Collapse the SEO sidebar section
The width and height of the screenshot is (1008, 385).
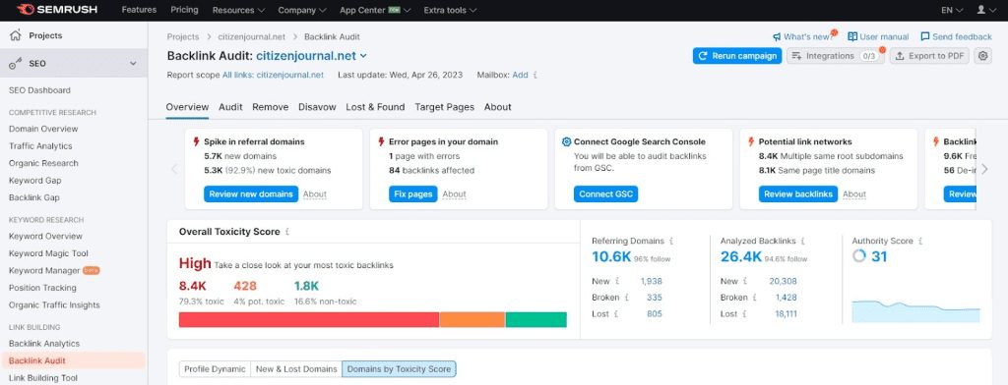[133, 64]
